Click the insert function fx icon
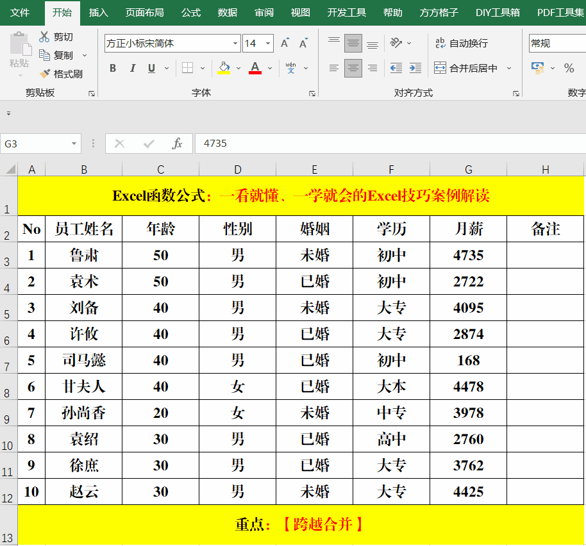This screenshot has width=586, height=546. point(177,144)
